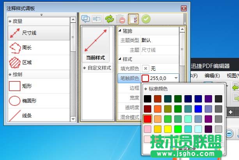239x160 pixels.
Task: Click the 混合模式 property row
Action: coord(129,117)
